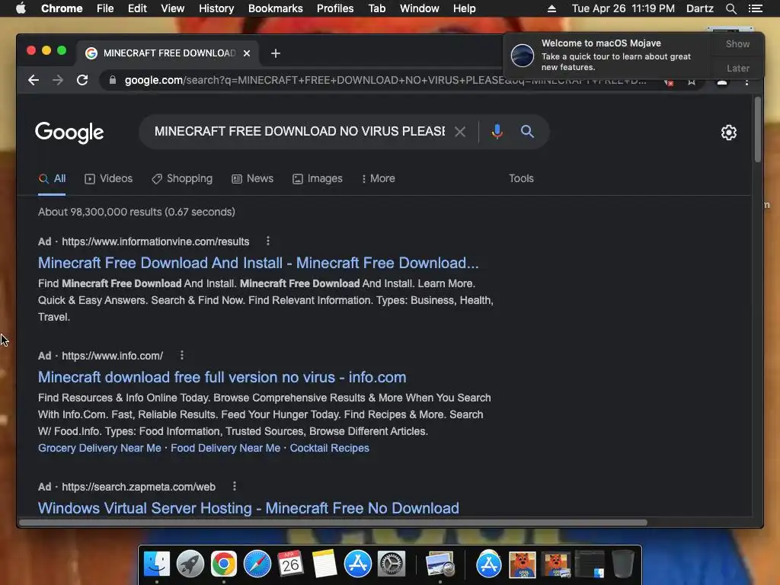Image resolution: width=780 pixels, height=585 pixels.
Task: Click Show on the Mojave notification
Action: point(737,43)
